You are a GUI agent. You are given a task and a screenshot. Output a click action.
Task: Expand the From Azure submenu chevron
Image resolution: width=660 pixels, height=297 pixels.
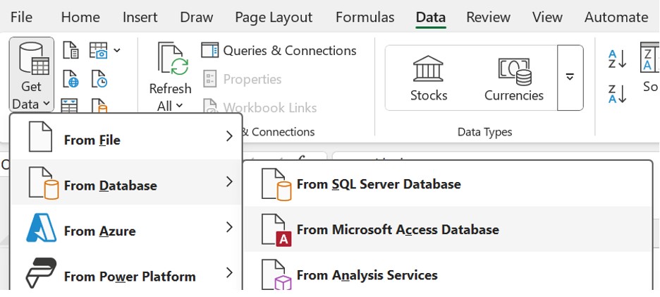click(229, 227)
